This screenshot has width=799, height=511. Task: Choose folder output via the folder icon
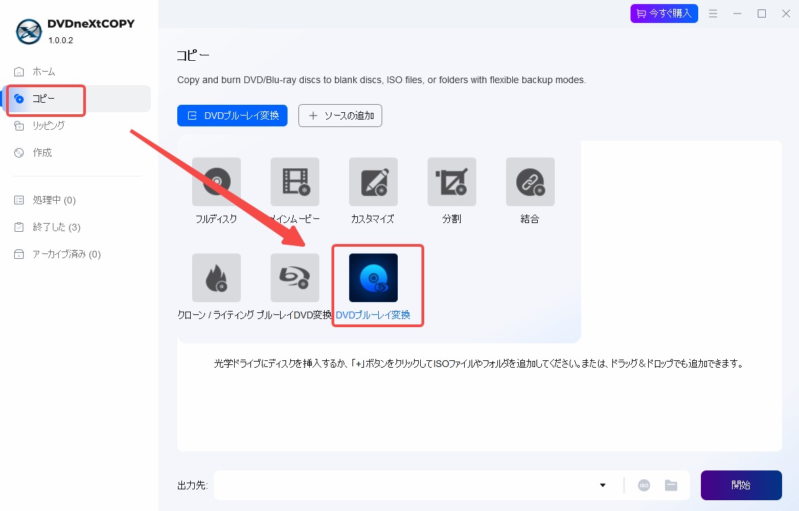[x=671, y=485]
